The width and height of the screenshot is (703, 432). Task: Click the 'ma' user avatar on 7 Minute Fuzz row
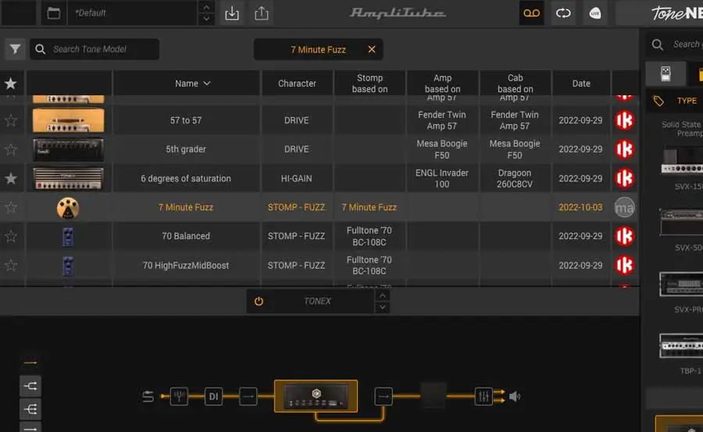624,207
